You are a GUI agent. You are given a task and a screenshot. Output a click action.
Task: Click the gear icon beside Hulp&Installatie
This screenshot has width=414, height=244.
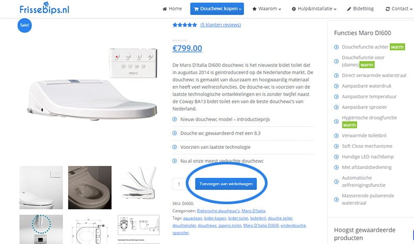point(294,9)
